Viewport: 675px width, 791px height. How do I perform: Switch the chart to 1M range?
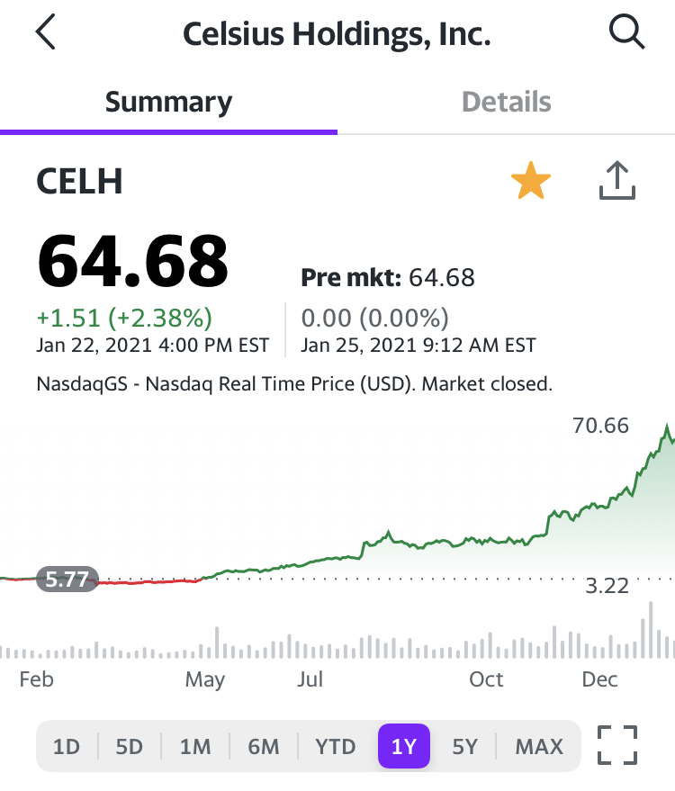[x=194, y=746]
